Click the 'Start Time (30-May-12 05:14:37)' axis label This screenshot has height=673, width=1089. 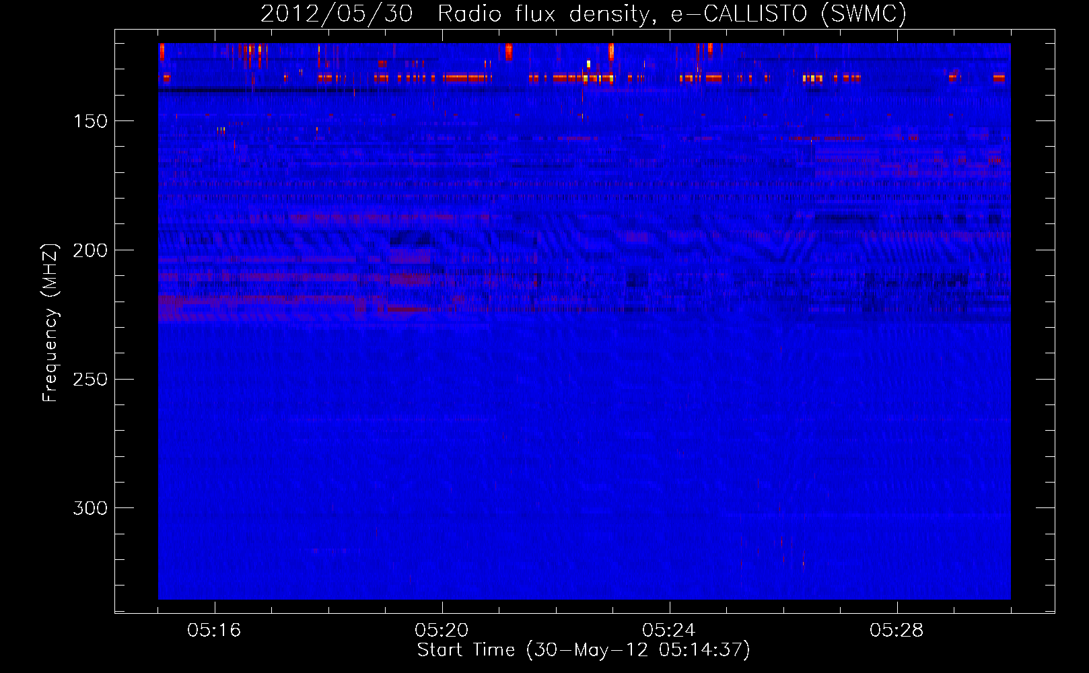[584, 650]
